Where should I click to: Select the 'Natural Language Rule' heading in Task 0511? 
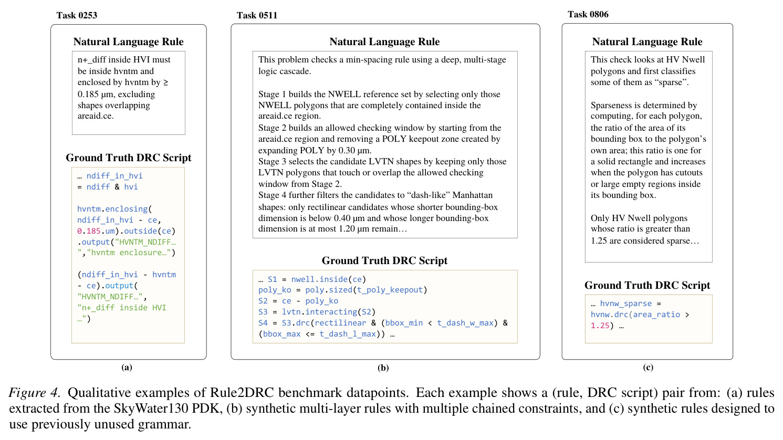pos(384,42)
